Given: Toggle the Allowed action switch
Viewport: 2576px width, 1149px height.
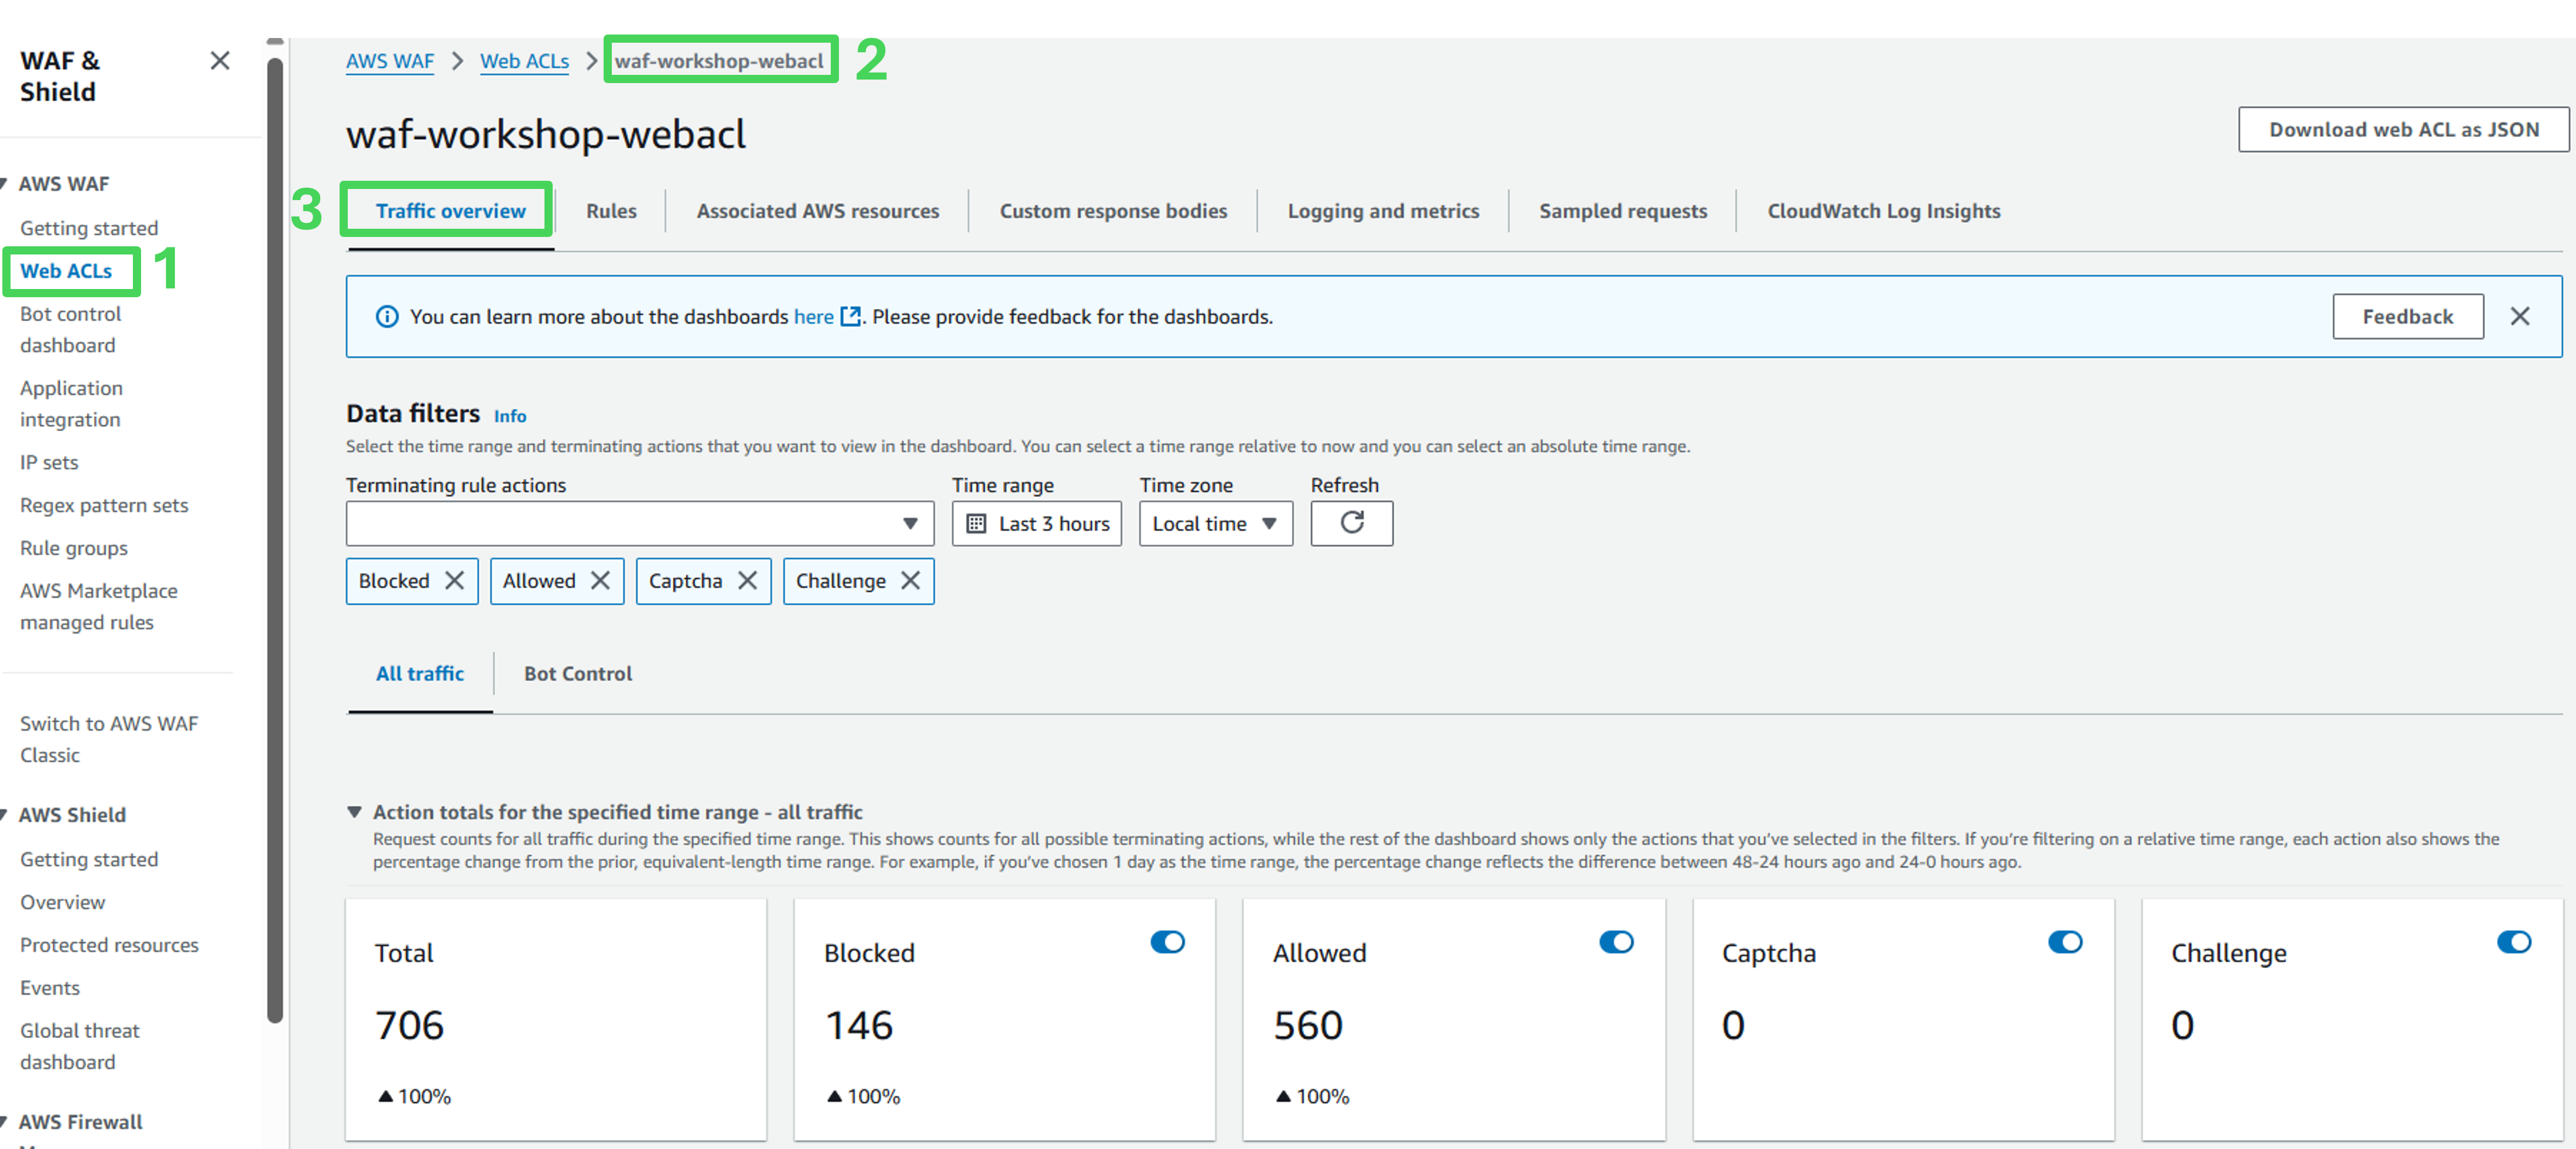Looking at the screenshot, I should [1616, 942].
